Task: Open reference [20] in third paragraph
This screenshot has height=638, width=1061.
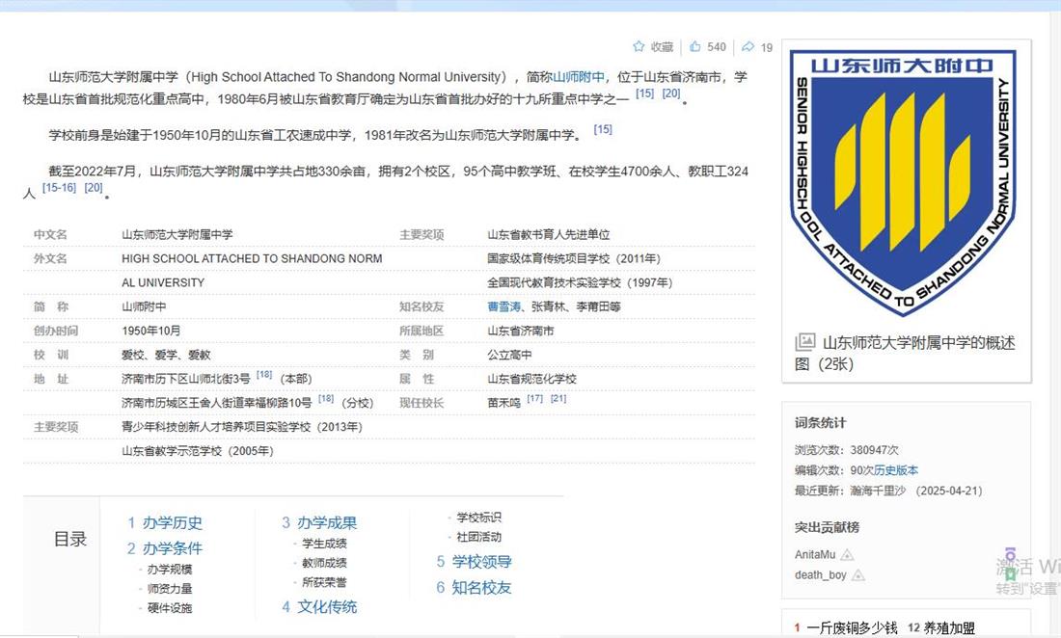Action: tap(94, 187)
